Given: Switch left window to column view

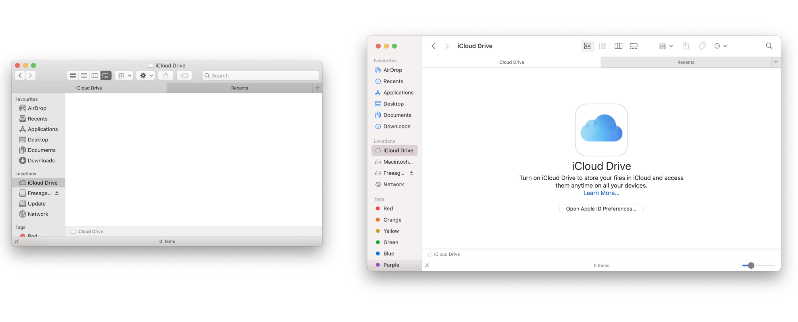Looking at the screenshot, I should [x=95, y=76].
